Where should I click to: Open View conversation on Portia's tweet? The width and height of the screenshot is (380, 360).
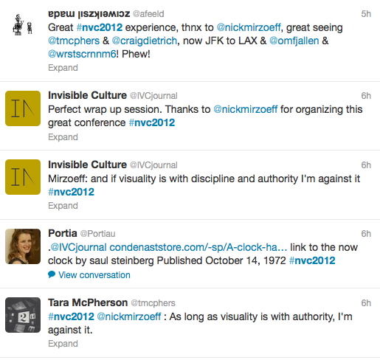coord(94,275)
